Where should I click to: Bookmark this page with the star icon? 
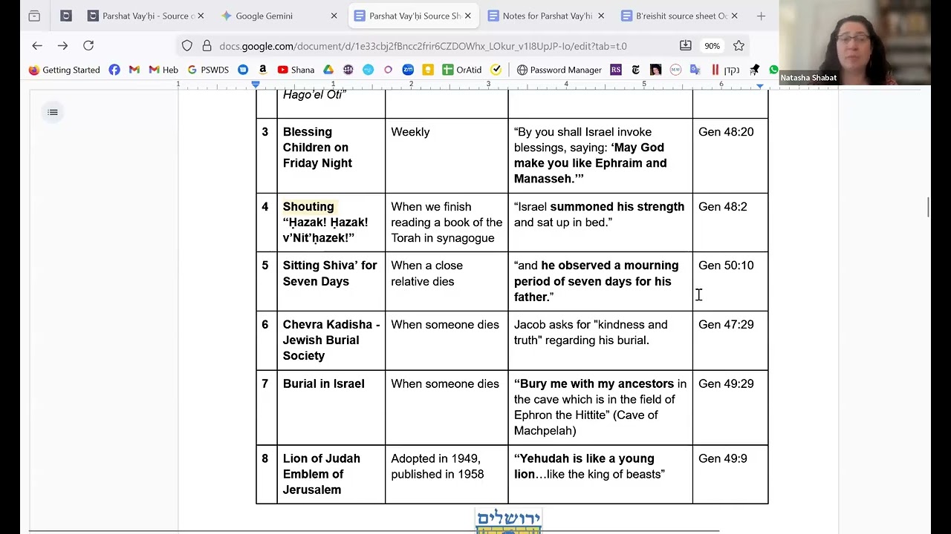[739, 46]
